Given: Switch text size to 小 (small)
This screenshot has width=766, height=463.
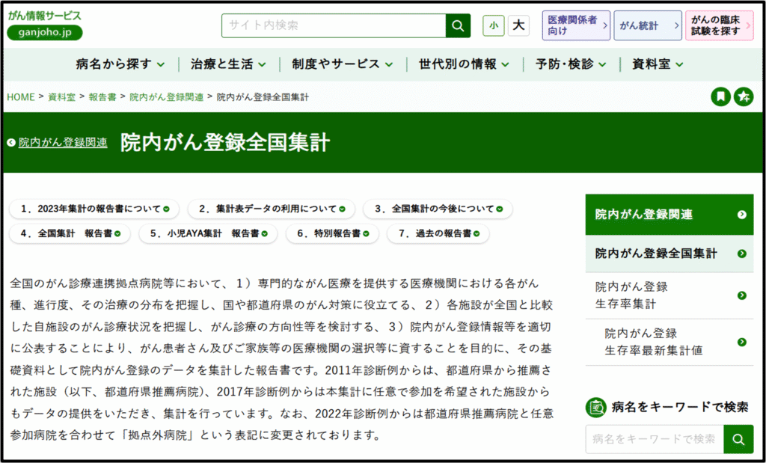Looking at the screenshot, I should pyautogui.click(x=493, y=25).
